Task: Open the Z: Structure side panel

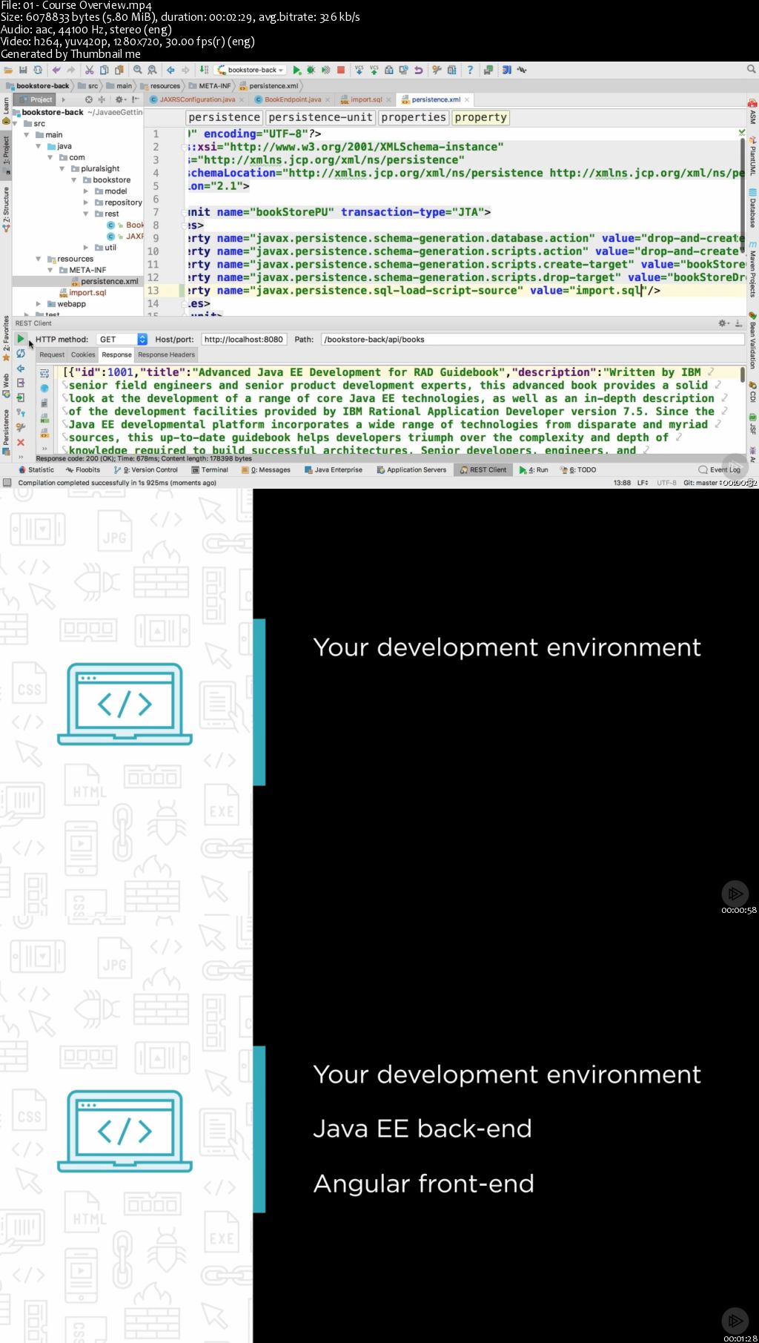Action: [6, 209]
